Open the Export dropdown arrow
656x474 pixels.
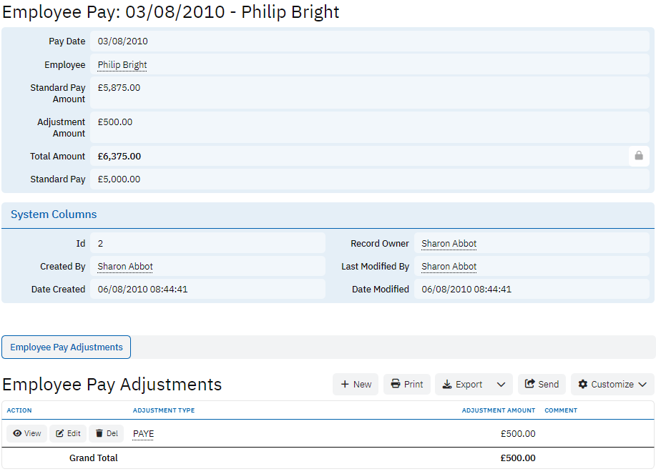(501, 385)
